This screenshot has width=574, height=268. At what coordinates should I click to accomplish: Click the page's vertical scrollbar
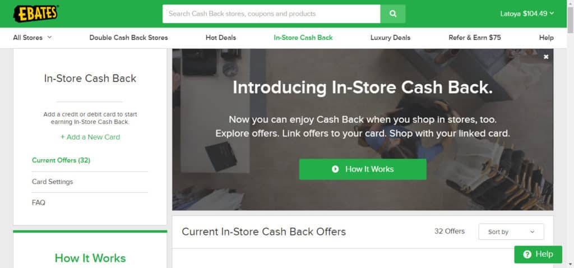(570, 134)
